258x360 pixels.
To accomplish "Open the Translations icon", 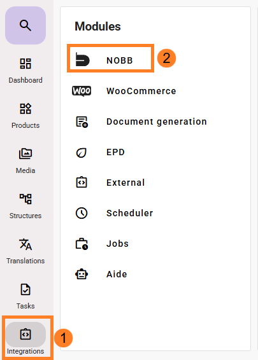I will 25,244.
